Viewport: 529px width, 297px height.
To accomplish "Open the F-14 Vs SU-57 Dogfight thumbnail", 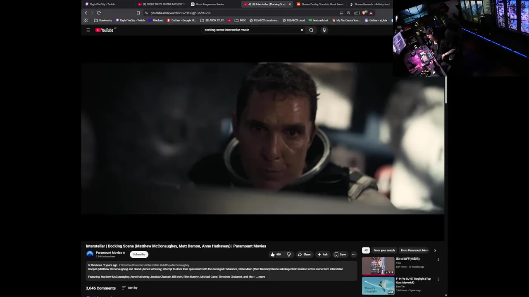I will (x=378, y=286).
